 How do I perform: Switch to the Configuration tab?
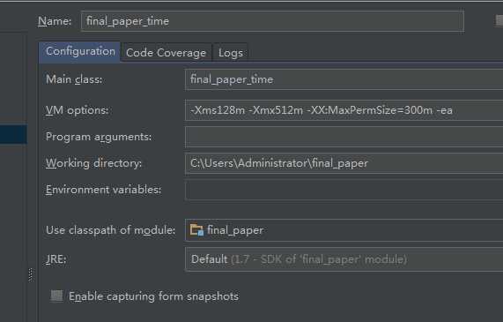point(79,52)
